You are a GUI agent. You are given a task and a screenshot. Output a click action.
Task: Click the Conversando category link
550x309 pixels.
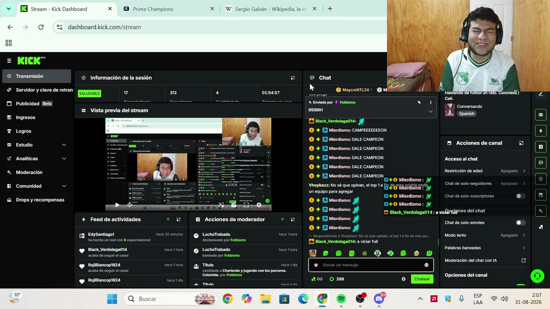[470, 106]
